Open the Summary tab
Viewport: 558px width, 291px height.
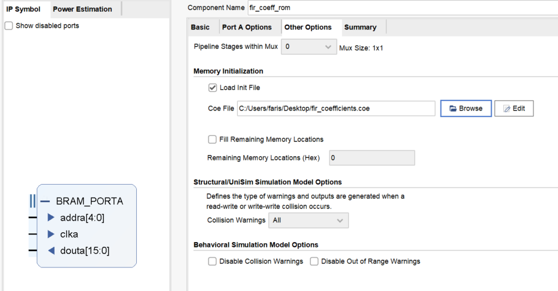pyautogui.click(x=360, y=28)
